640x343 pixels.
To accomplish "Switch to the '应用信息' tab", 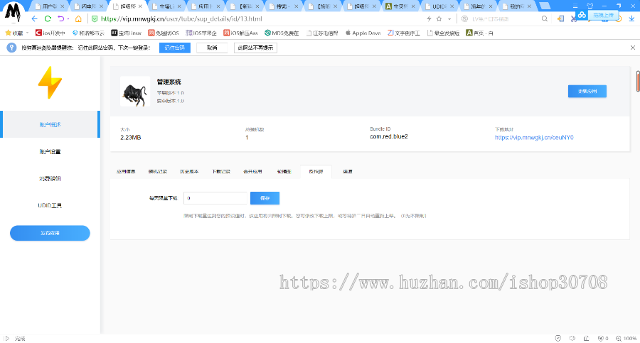I will click(126, 172).
